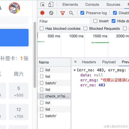The image size is (129, 129).
Task: Uncheck Disable cache checkbox
Action: 115,13
